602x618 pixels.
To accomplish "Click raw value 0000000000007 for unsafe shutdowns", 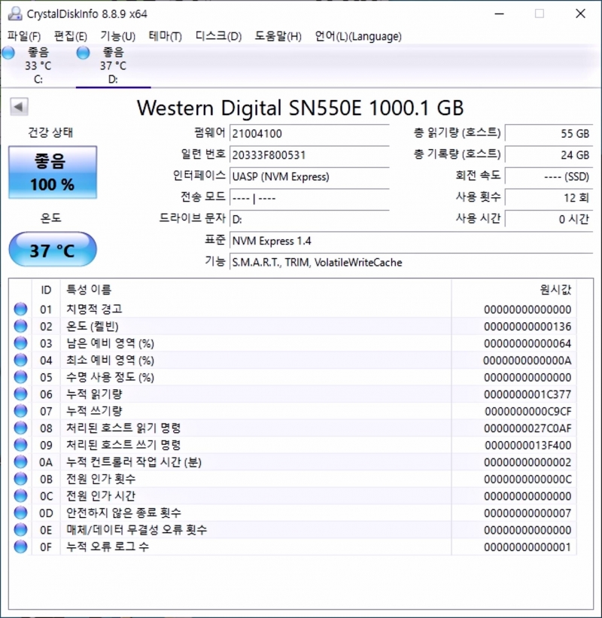I will pyautogui.click(x=528, y=513).
